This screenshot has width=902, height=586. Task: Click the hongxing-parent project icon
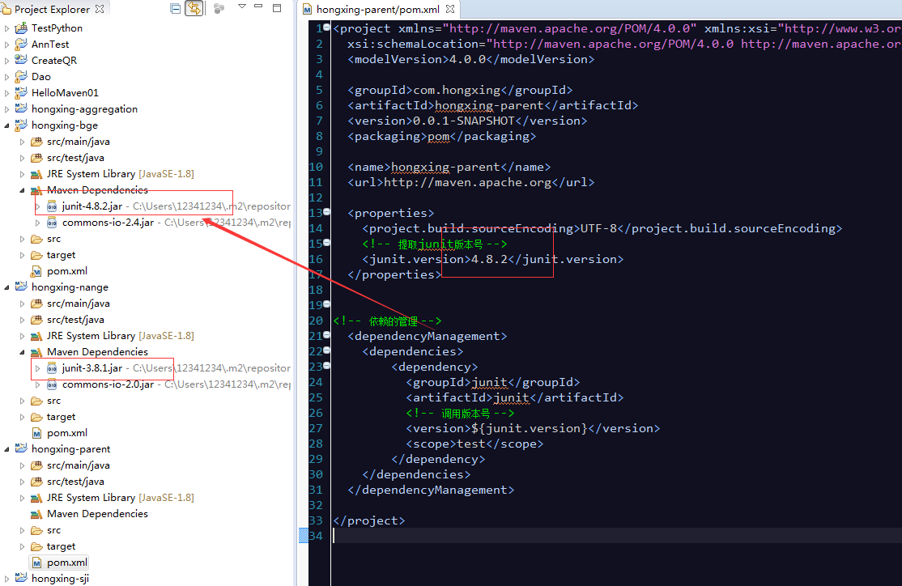pos(21,448)
